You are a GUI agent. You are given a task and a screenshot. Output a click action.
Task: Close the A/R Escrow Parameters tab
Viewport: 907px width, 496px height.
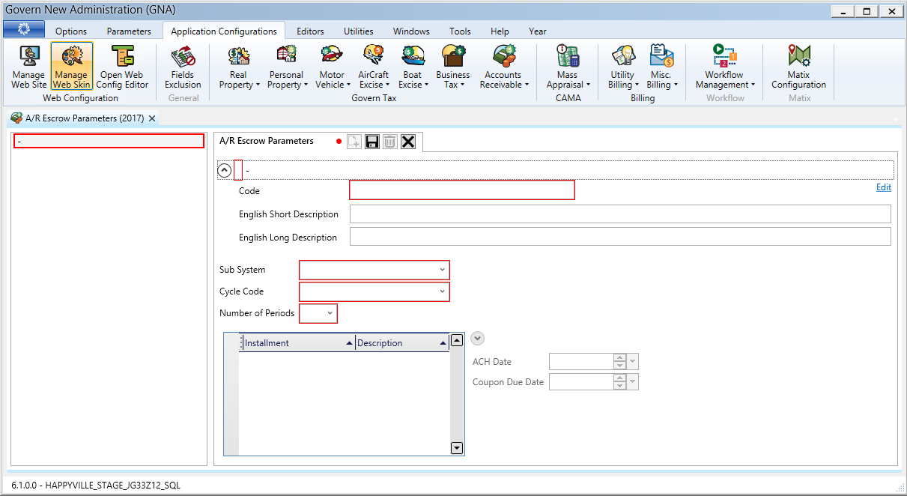[x=152, y=118]
